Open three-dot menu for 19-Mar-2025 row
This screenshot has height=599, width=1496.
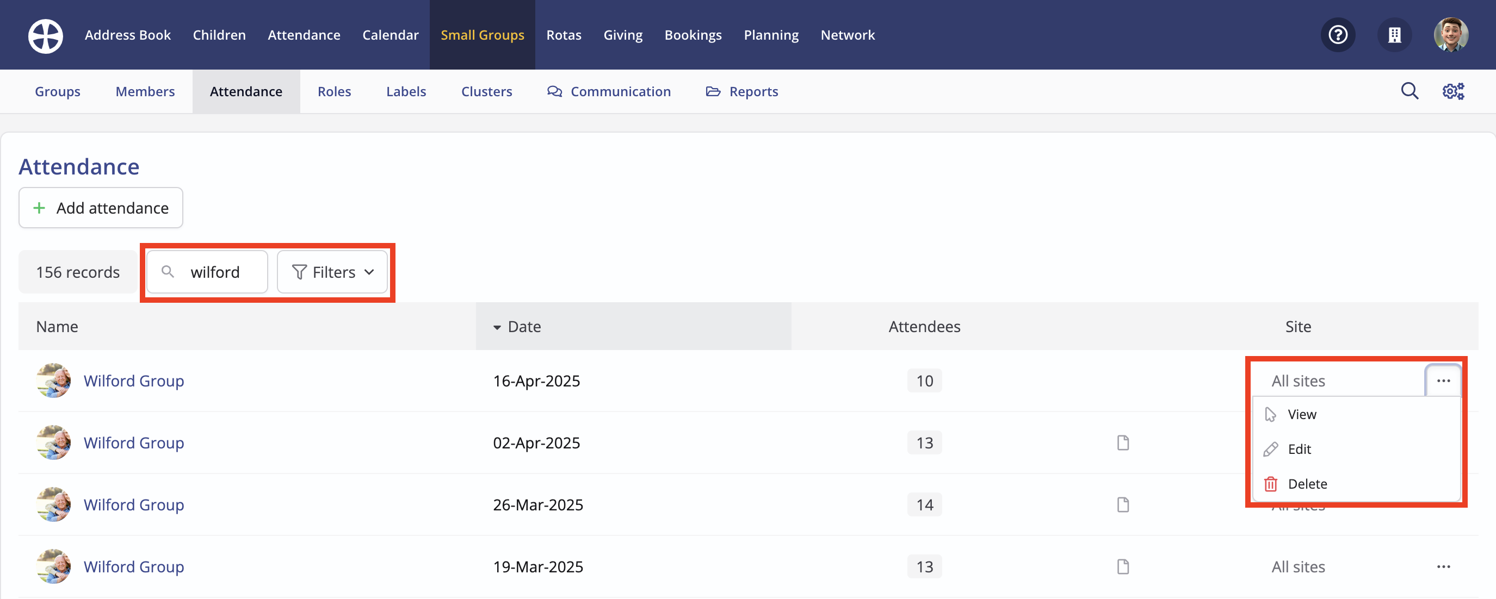(x=1443, y=566)
